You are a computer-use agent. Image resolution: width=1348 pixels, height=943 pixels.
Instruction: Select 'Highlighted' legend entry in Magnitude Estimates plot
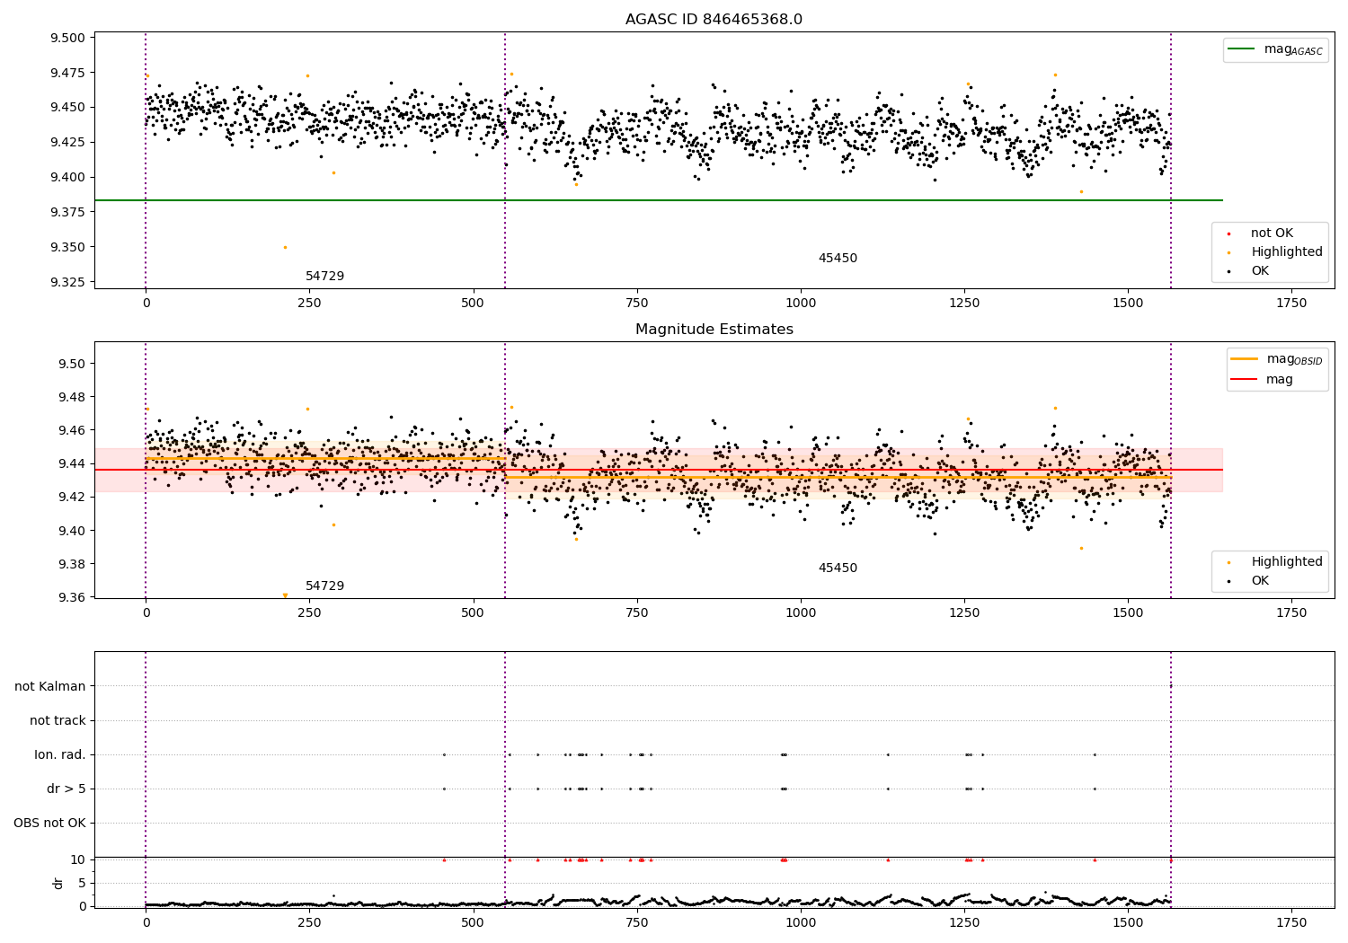1287,562
